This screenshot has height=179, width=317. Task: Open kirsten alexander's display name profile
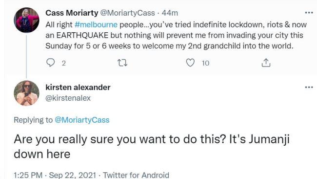(78, 88)
